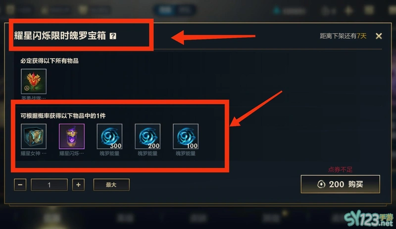Buy the chest with 购买 button
The height and width of the screenshot is (229, 396).
click(340, 184)
